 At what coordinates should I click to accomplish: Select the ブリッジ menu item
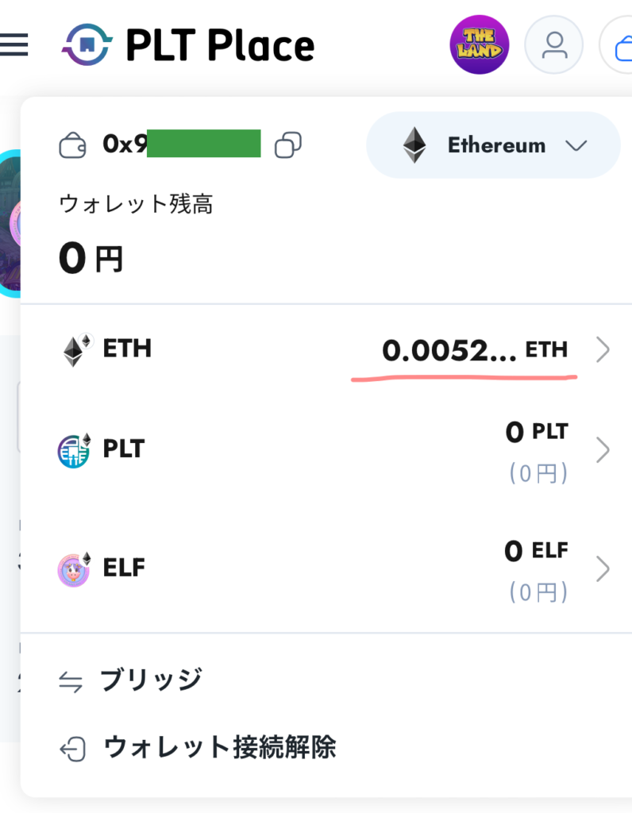(x=151, y=680)
